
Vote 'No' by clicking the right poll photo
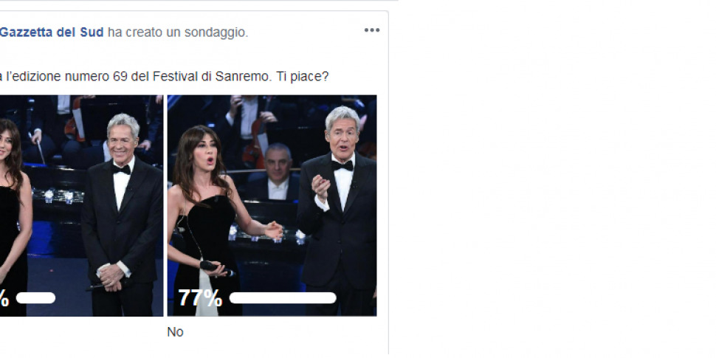tap(272, 205)
